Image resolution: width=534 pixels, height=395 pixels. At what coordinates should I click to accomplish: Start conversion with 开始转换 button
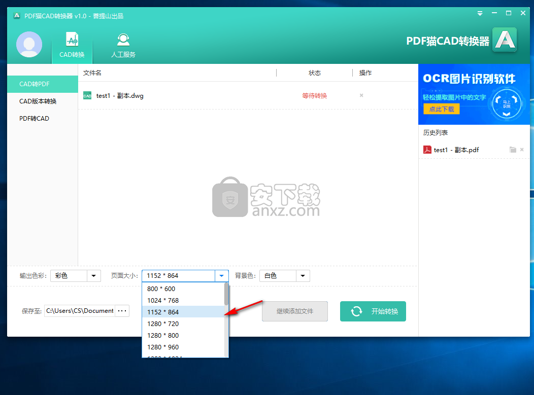point(373,311)
